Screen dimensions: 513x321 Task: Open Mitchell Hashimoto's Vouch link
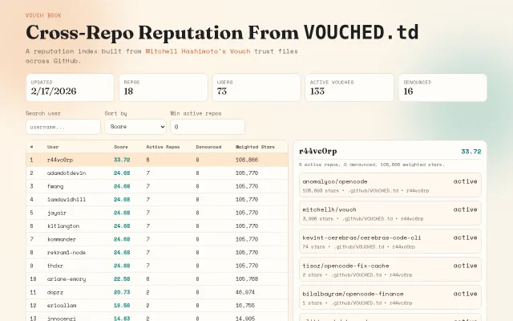pyautogui.click(x=198, y=51)
